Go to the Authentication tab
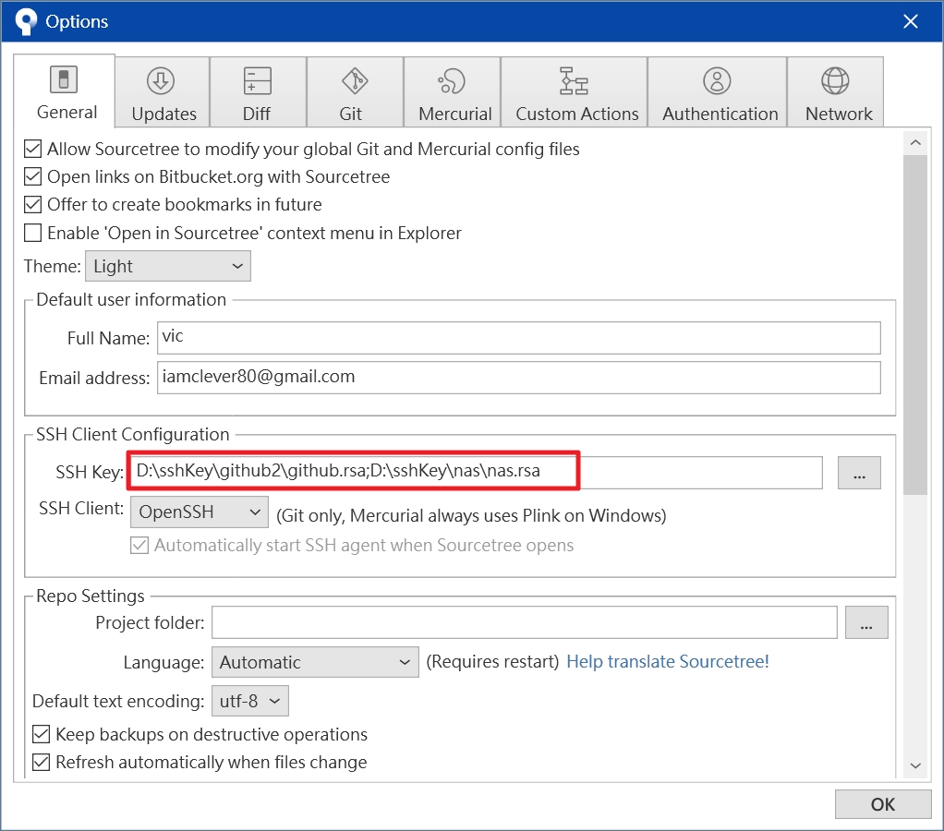This screenshot has height=831, width=944. [x=718, y=92]
